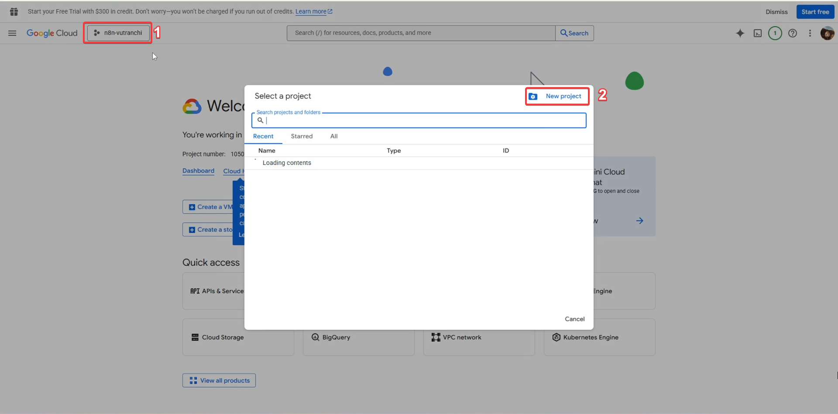This screenshot has height=414, width=838.
Task: Activate the Cloud Shell terminal icon
Action: pyautogui.click(x=758, y=33)
